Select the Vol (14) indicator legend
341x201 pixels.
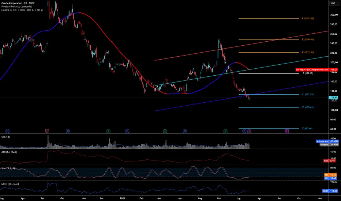click(5, 137)
